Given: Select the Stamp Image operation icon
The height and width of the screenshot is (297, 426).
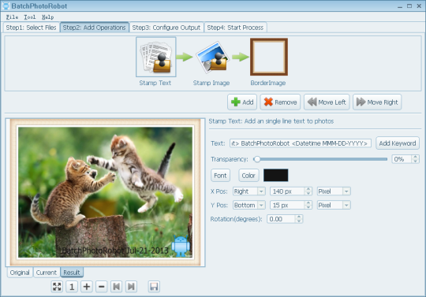Looking at the screenshot, I should [212, 58].
